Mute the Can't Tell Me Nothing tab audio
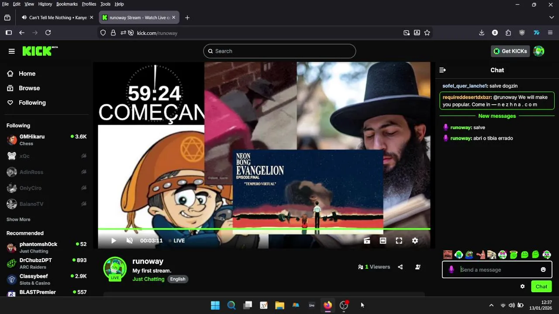 pos(24,18)
